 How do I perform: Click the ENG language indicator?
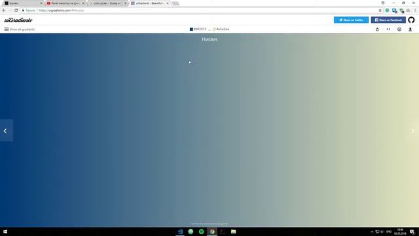(389, 231)
